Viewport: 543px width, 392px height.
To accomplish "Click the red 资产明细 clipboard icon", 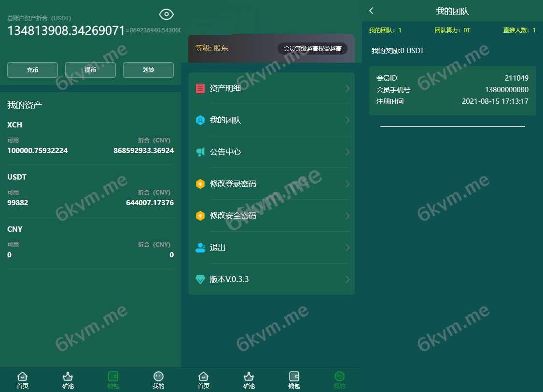I will pos(200,88).
